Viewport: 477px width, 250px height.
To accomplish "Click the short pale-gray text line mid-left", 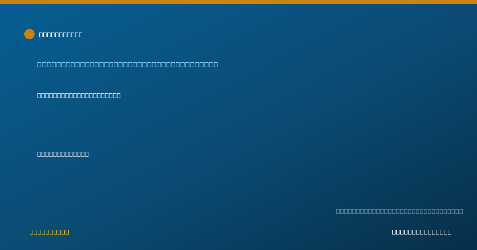I will pyautogui.click(x=63, y=154).
